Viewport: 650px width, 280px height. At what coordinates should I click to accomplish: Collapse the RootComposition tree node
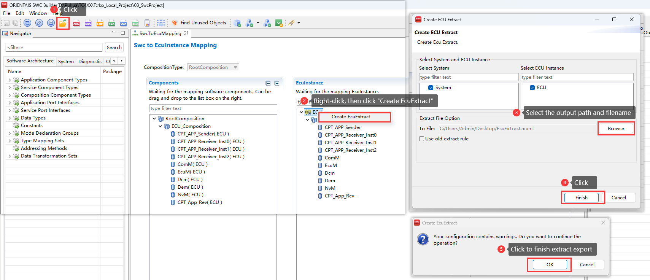click(154, 119)
